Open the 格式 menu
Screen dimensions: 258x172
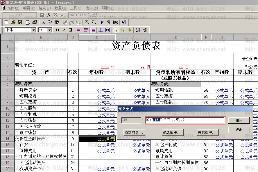pyautogui.click(x=44, y=8)
